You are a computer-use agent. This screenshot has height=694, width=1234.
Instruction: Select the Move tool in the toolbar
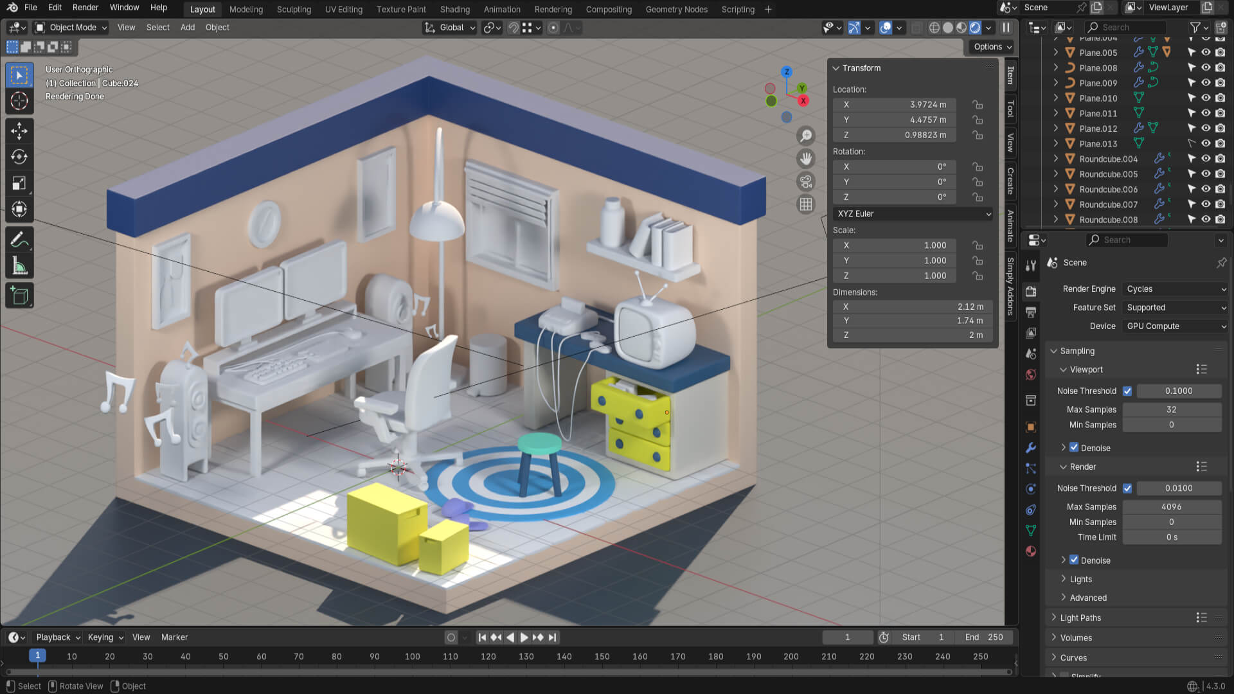19,130
